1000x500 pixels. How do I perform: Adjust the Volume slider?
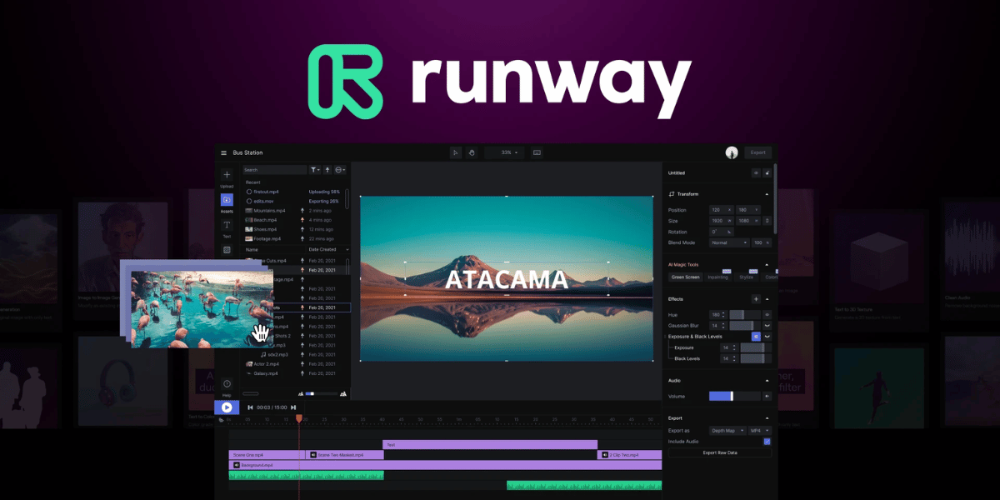coord(736,396)
